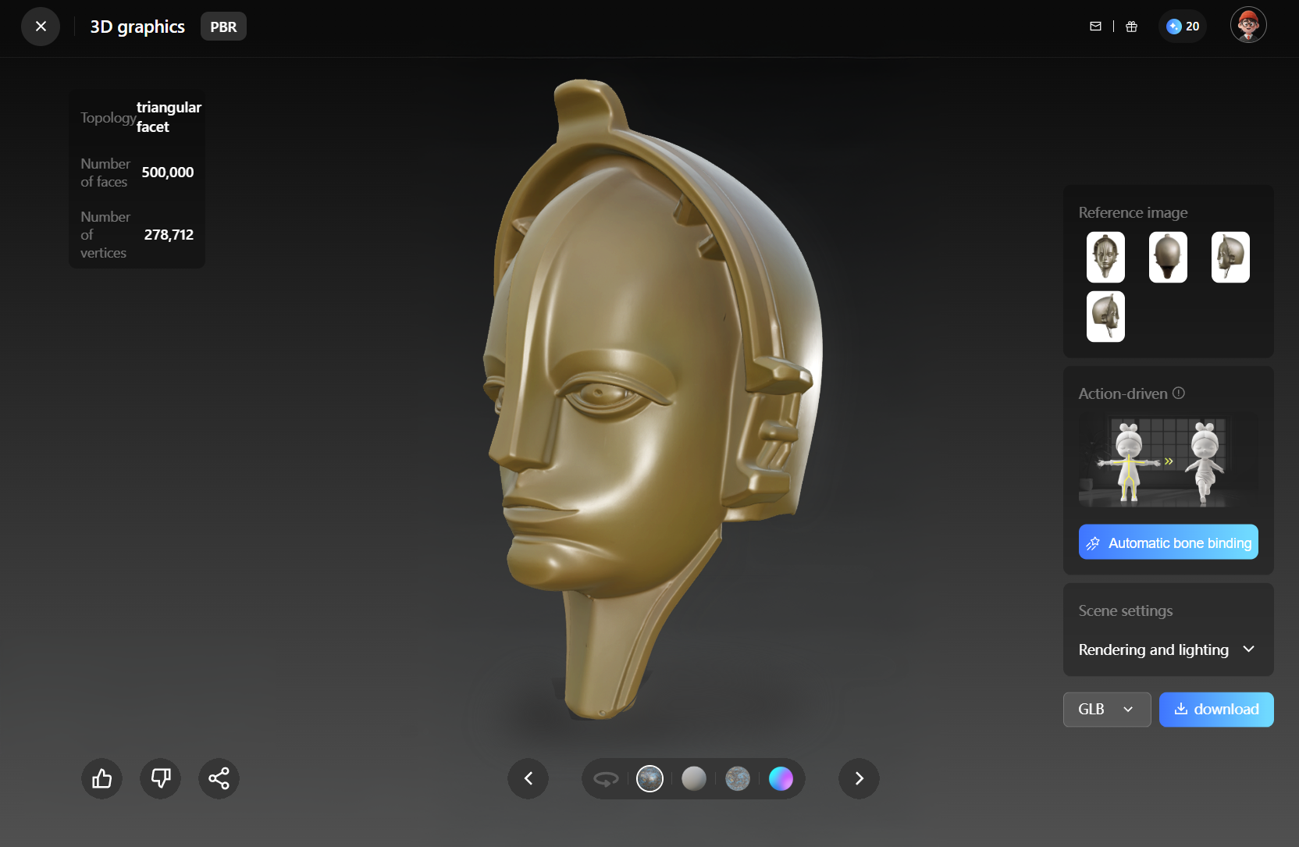
Task: Go to the previous model with left arrow
Action: tap(528, 778)
